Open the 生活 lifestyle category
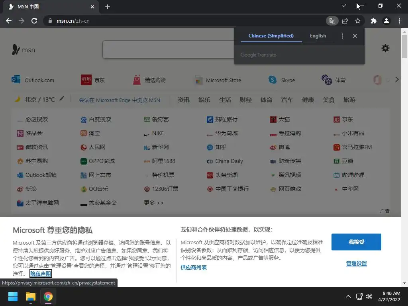The width and height of the screenshot is (408, 306). pos(225,100)
